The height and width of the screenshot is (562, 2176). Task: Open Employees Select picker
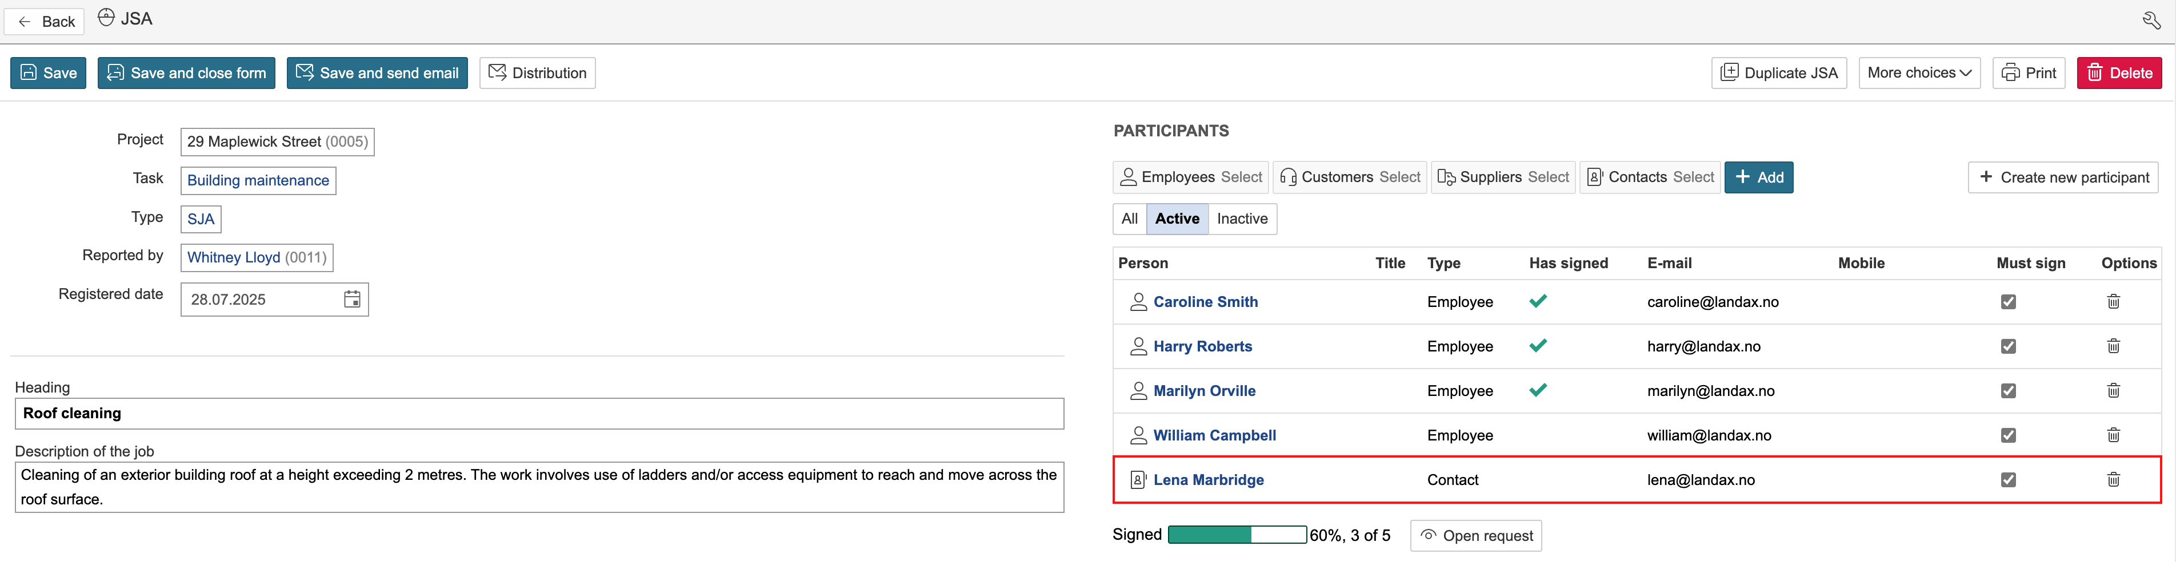coord(1190,177)
